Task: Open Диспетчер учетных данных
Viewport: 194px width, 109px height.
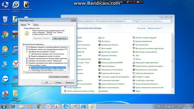Action: (x=145, y=52)
